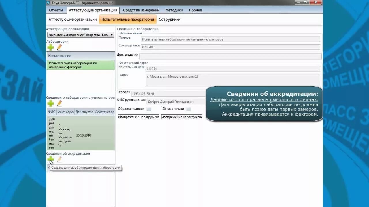The height and width of the screenshot is (207, 369).
Task: Click the Доп. сведения field
Action: 230,56
